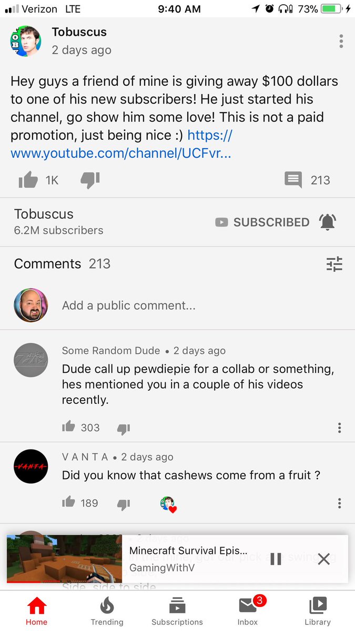Toggle notification bell for Tobuscus channel
Viewport: 355px width, 631px height.
(328, 222)
